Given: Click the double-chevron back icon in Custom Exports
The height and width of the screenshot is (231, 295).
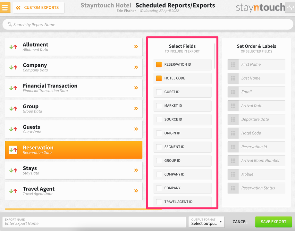Looking at the screenshot, I should click(x=18, y=7).
